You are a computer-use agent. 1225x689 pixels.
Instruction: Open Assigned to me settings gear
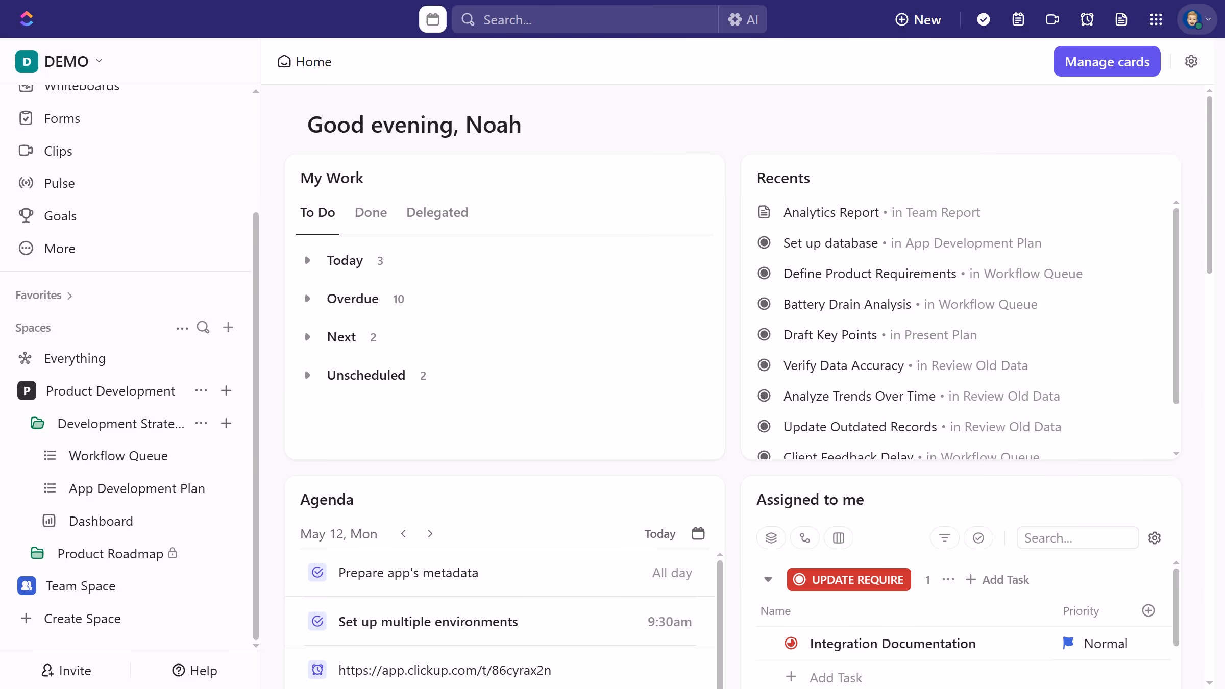click(1155, 537)
